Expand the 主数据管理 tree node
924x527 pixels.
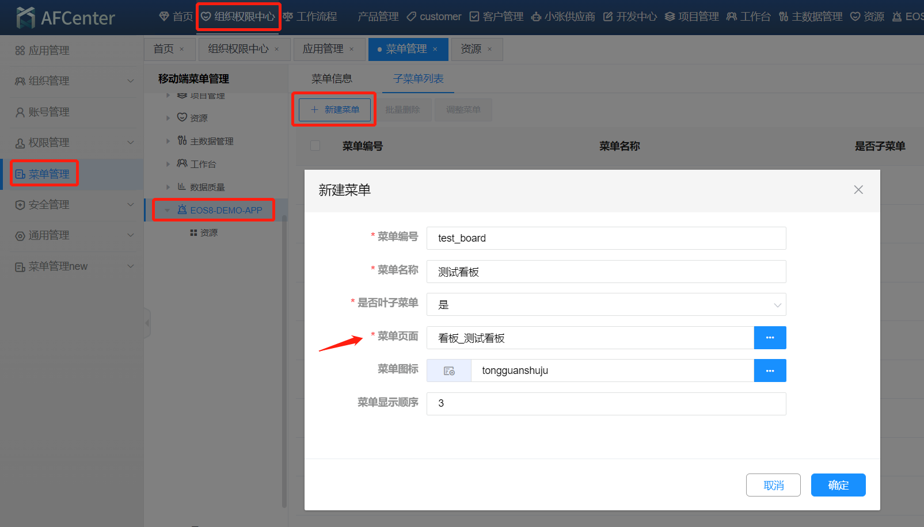click(x=168, y=141)
